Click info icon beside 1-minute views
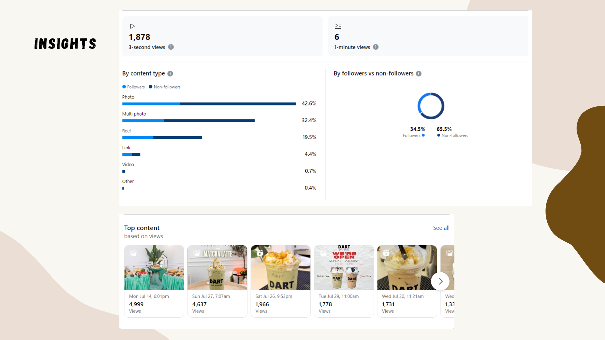605x340 pixels. tap(376, 47)
